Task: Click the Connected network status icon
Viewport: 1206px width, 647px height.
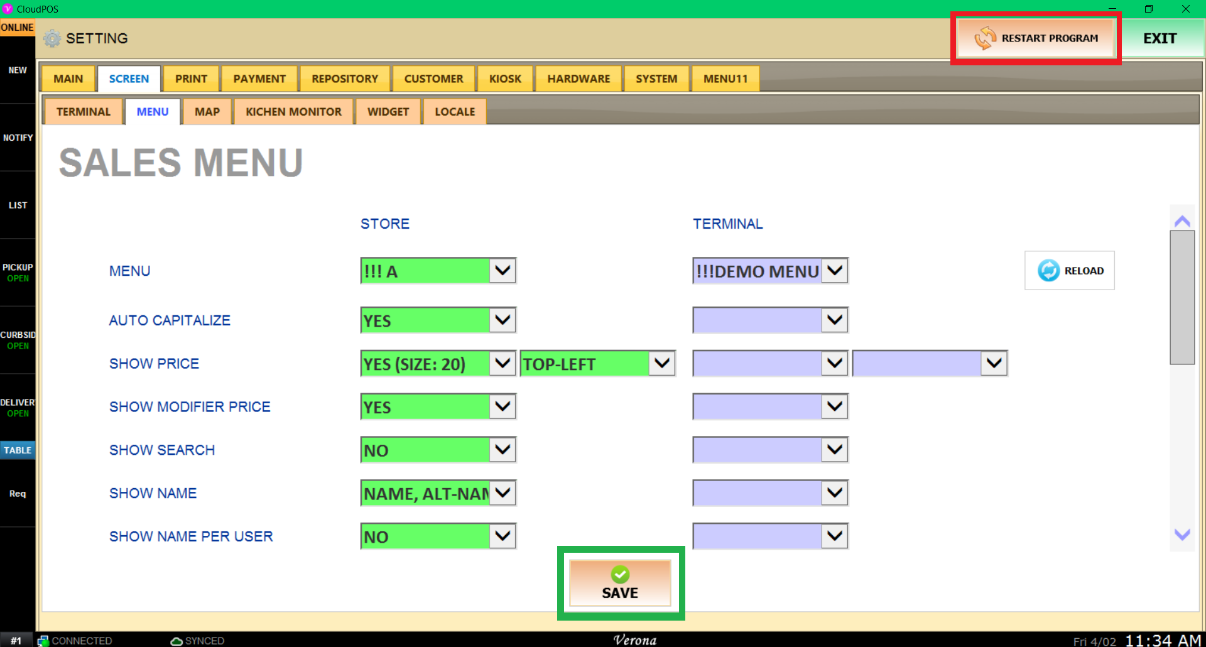Action: tap(43, 641)
